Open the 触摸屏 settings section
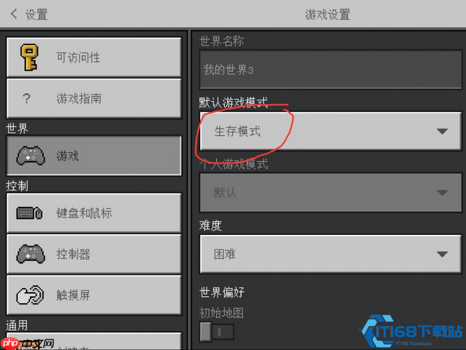This screenshot has width=466, height=350. click(94, 295)
